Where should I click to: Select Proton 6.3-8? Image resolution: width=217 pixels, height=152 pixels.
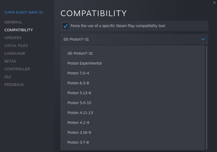(78, 83)
